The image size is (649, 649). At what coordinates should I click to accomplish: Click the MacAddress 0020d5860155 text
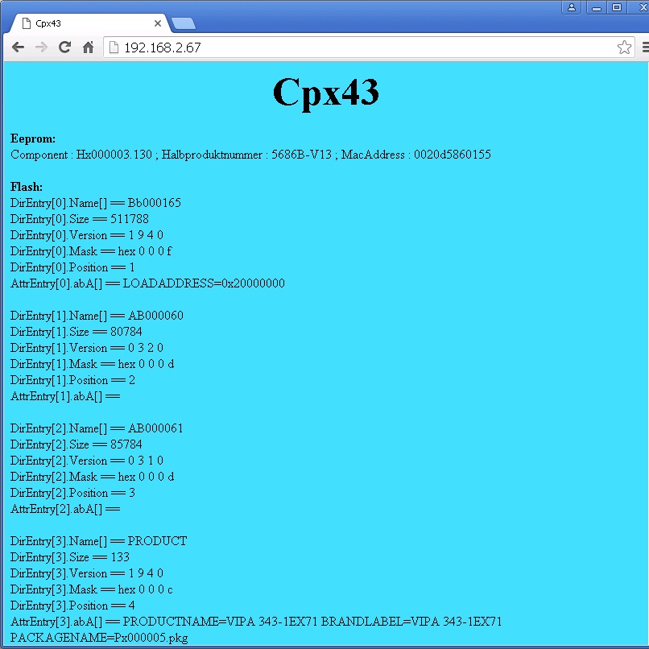[x=416, y=155]
